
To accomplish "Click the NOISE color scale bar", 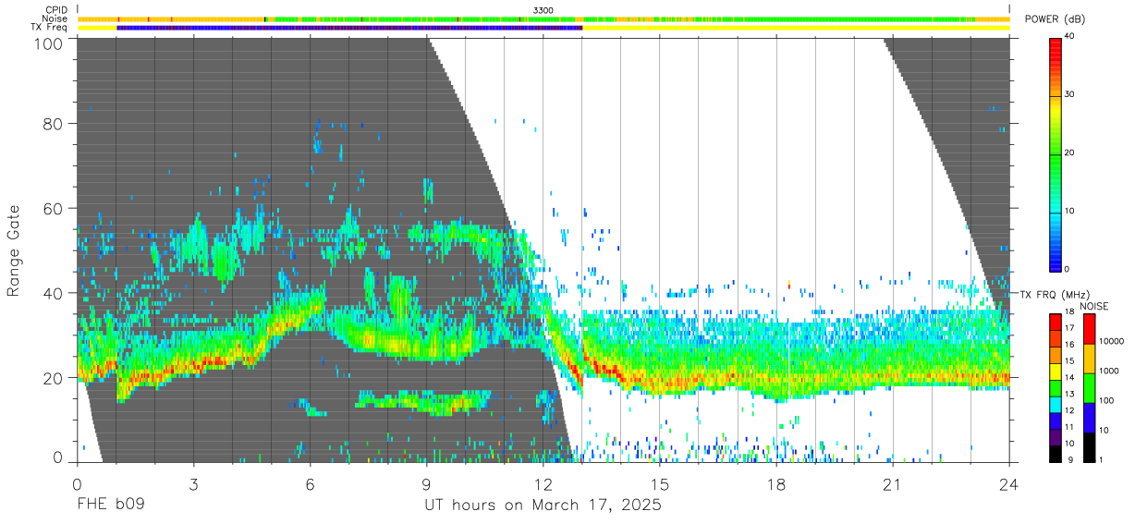I will click(x=1089, y=387).
